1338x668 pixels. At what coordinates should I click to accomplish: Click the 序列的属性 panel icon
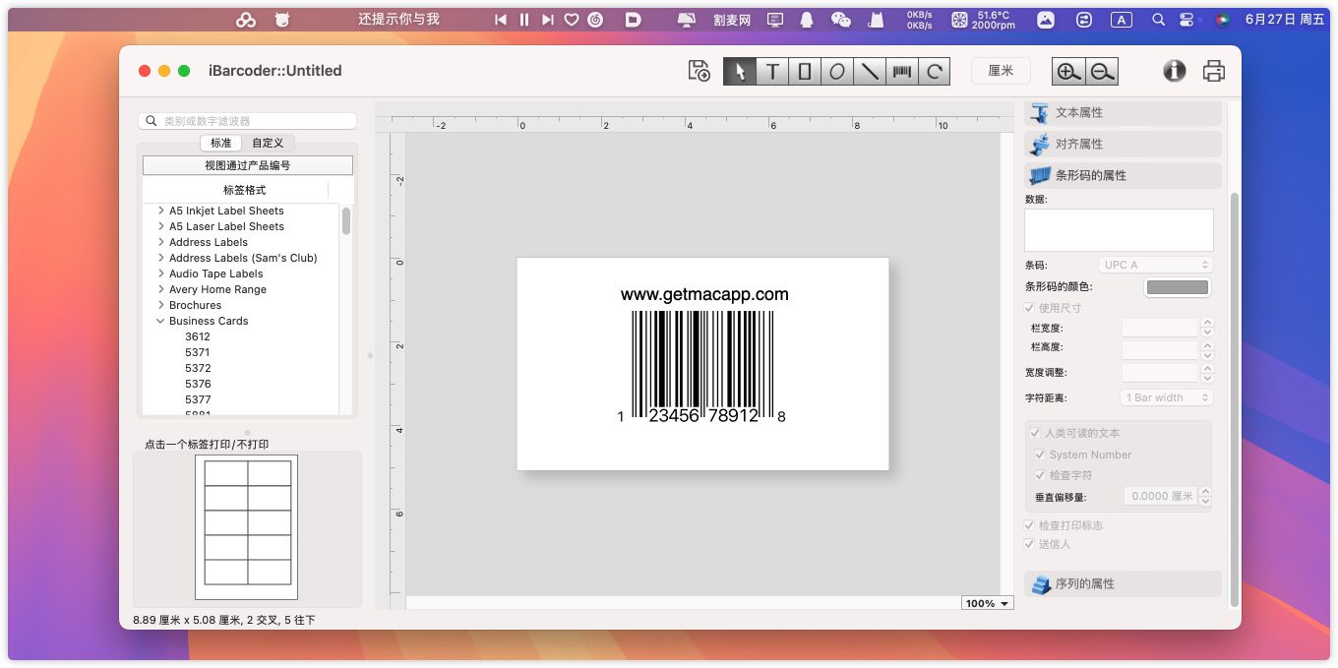click(1040, 584)
